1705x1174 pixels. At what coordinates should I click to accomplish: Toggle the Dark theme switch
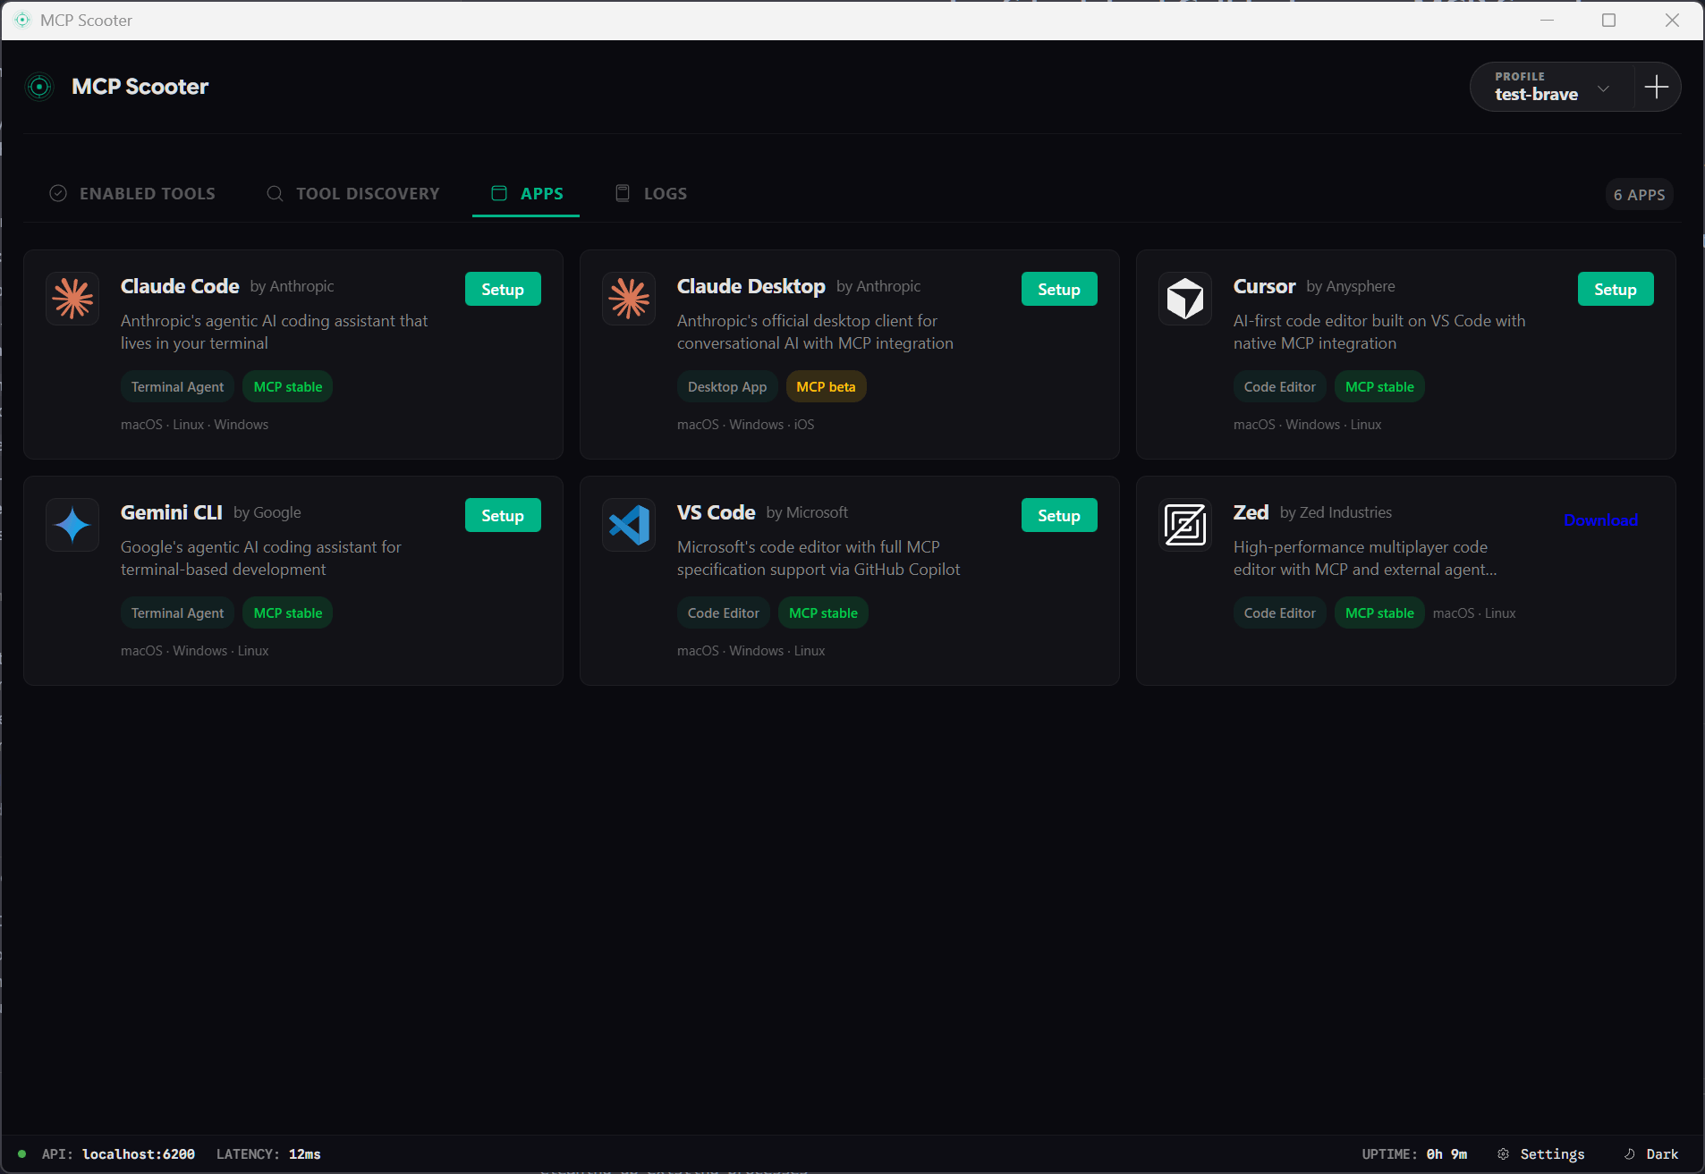click(1651, 1154)
